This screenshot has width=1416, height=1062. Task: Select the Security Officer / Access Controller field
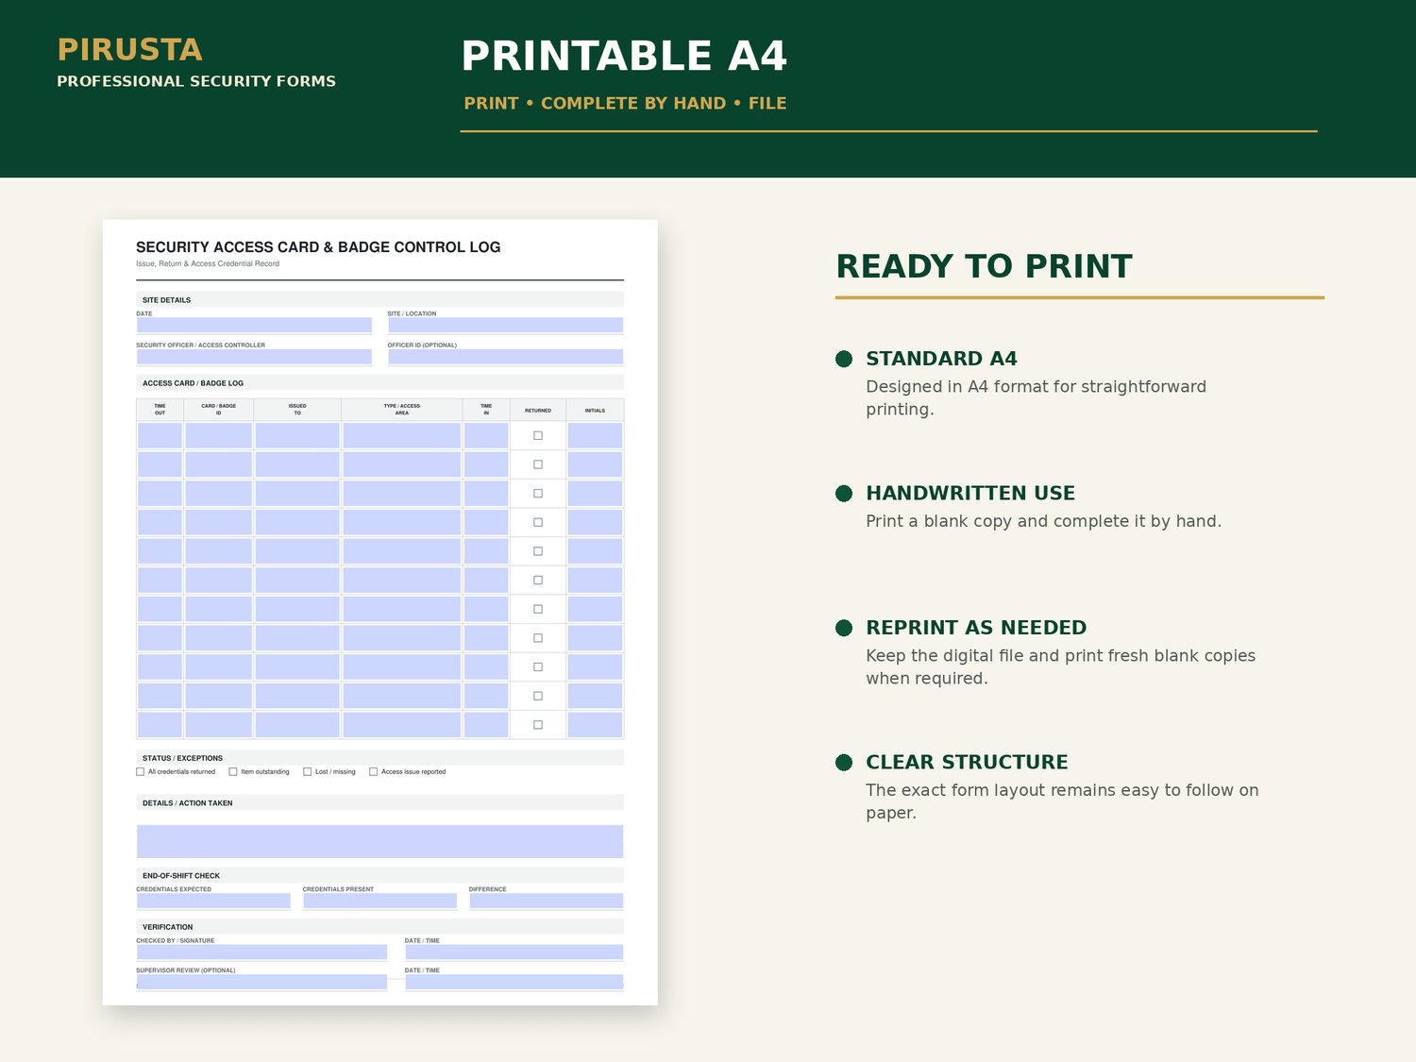[x=254, y=357]
